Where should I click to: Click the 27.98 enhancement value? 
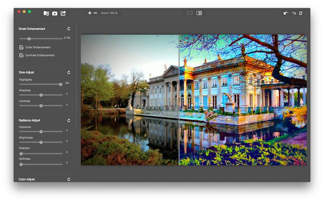click(67, 38)
